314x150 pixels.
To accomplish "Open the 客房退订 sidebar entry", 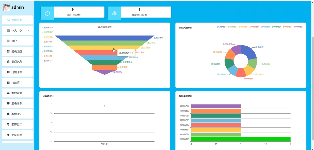I will tap(17, 124).
